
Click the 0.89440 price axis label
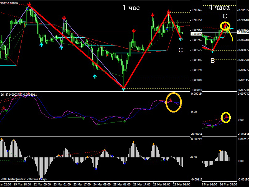pos(243,40)
